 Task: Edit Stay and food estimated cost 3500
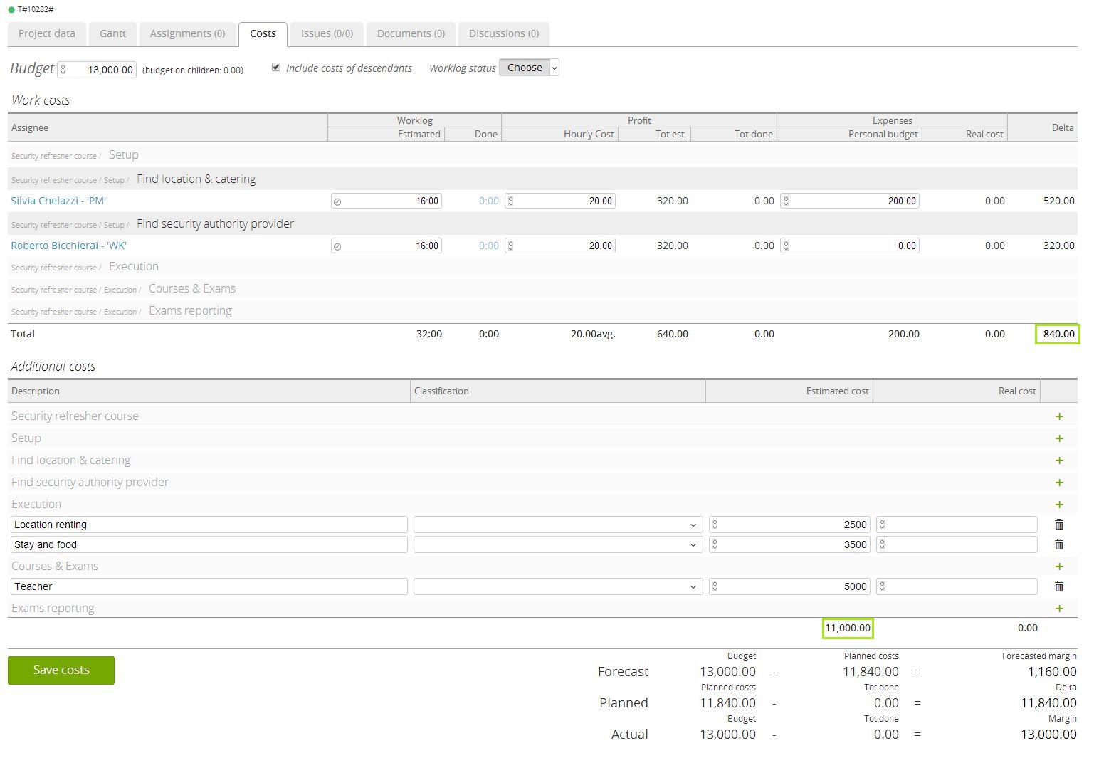point(789,544)
